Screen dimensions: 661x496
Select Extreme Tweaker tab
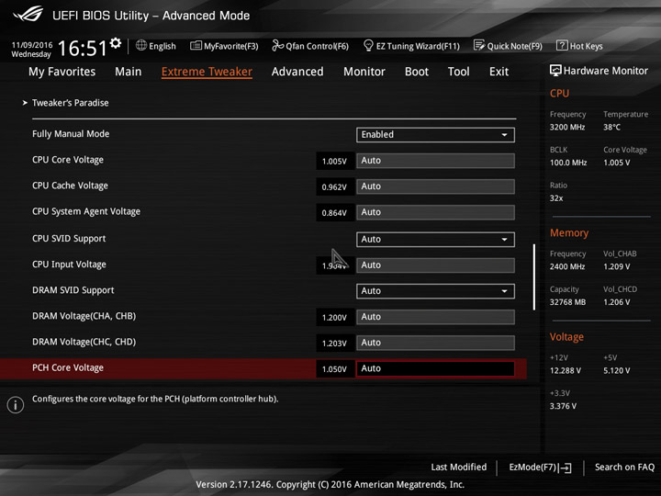pyautogui.click(x=207, y=72)
